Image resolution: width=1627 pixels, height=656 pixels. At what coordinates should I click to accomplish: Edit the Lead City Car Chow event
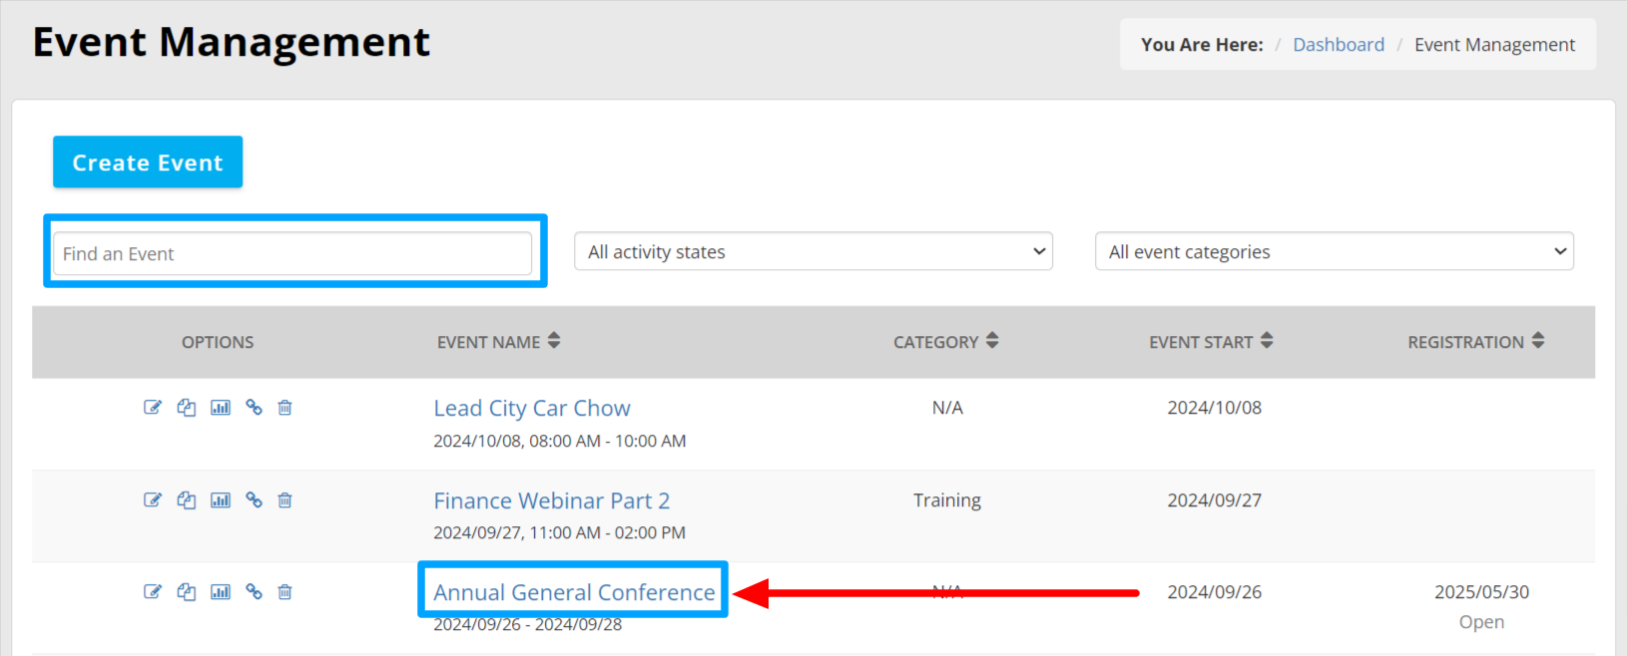point(153,407)
